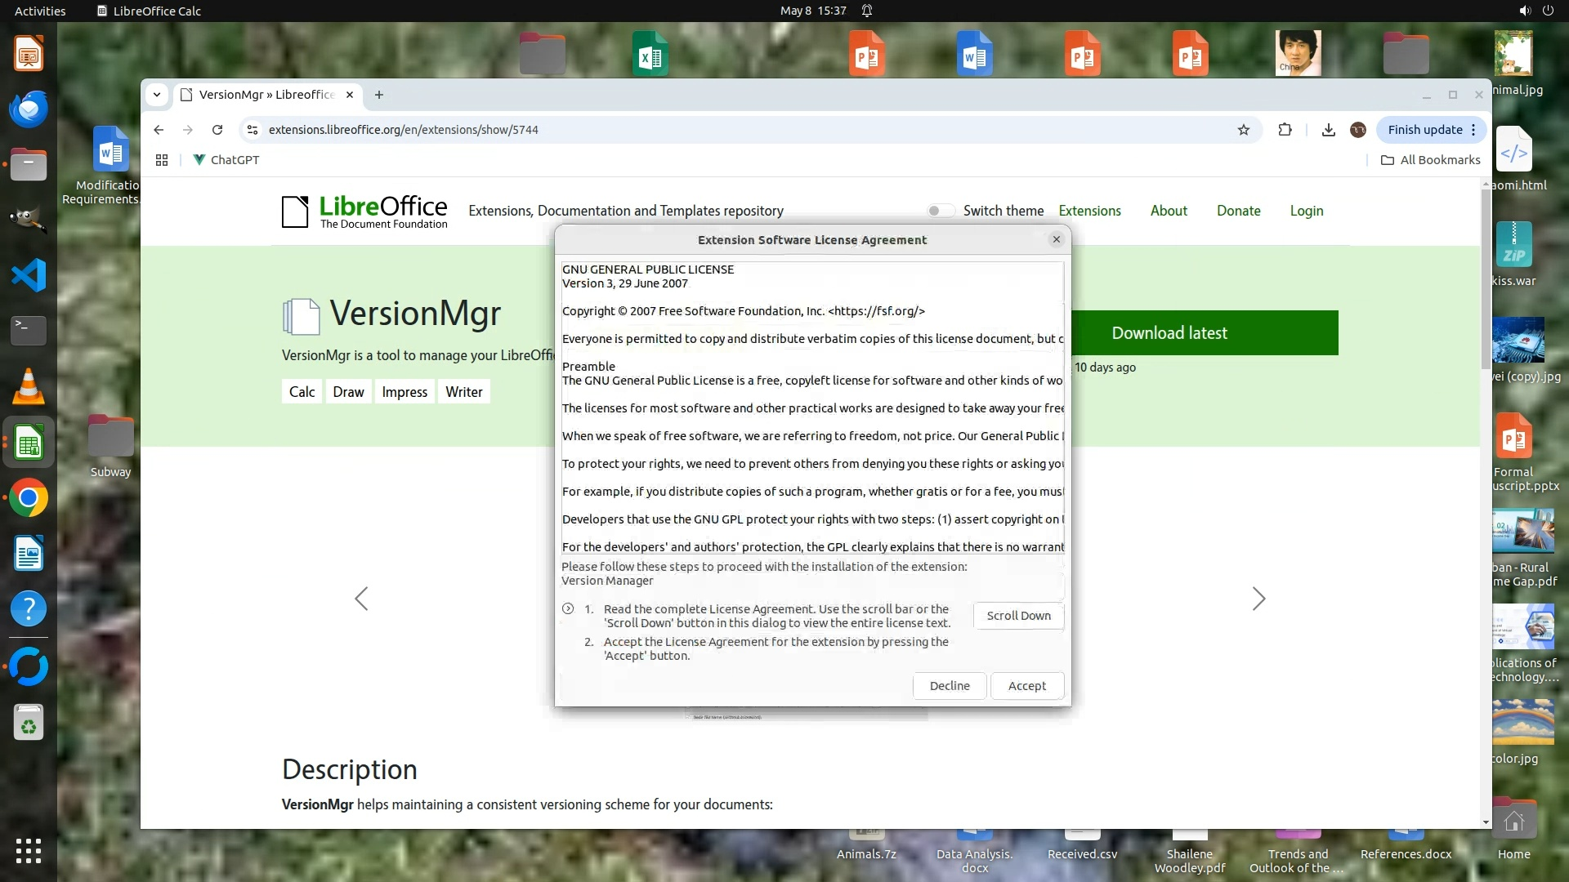This screenshot has height=882, width=1569.
Task: Click the site information icon in address bar
Action: pyautogui.click(x=253, y=130)
